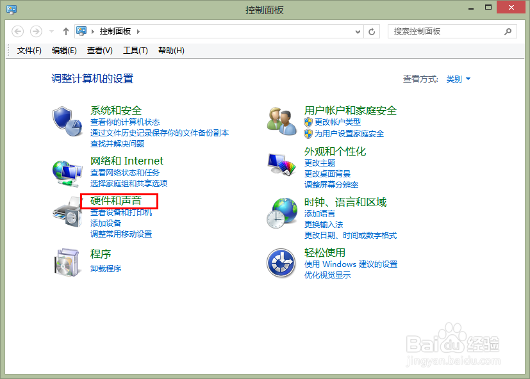Screen dimensions: 530x379
Task: Click the Hardware and Sound printer icon
Action: pos(67,212)
